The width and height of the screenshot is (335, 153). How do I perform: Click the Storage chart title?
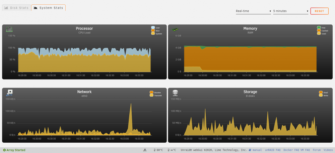tap(250, 92)
